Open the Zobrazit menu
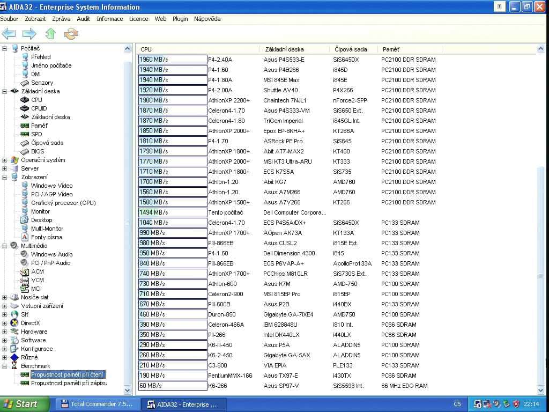549x412 pixels. pyautogui.click(x=35, y=19)
